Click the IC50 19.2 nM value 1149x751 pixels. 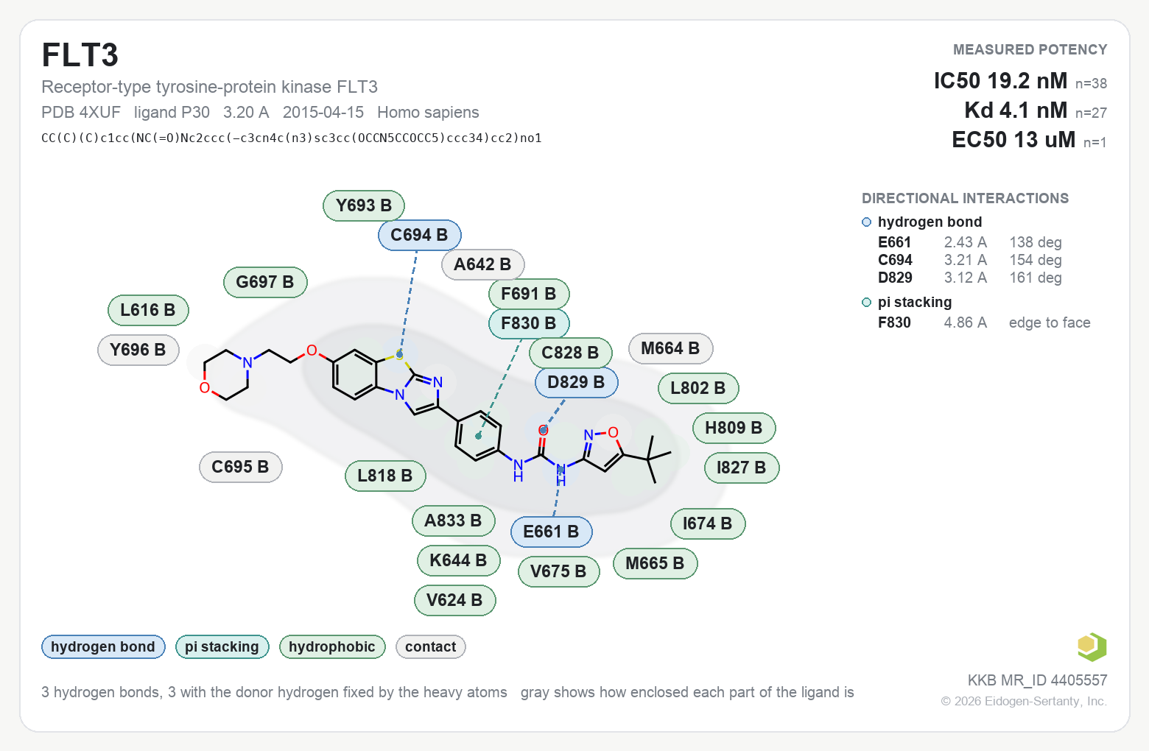(1000, 80)
